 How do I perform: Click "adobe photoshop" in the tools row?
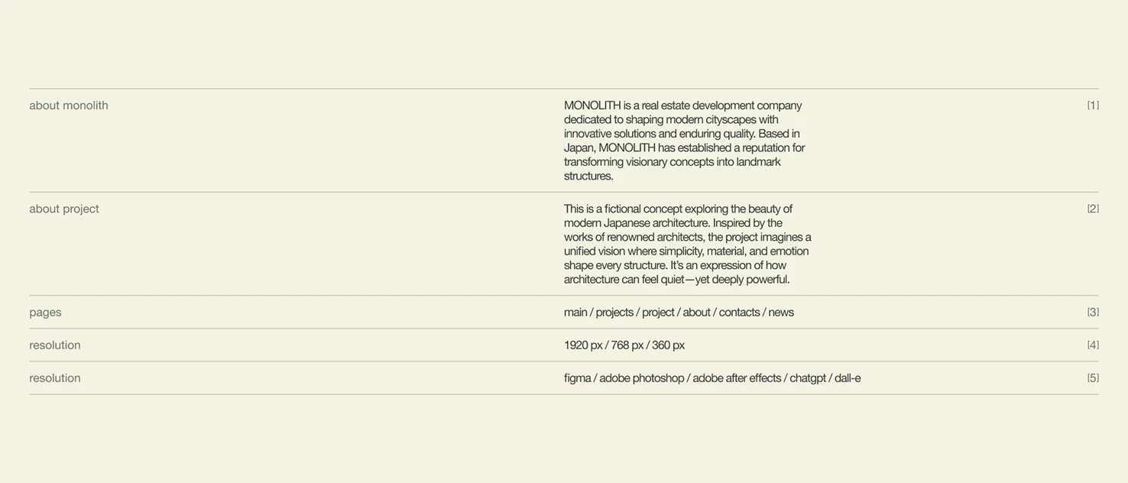click(x=642, y=378)
